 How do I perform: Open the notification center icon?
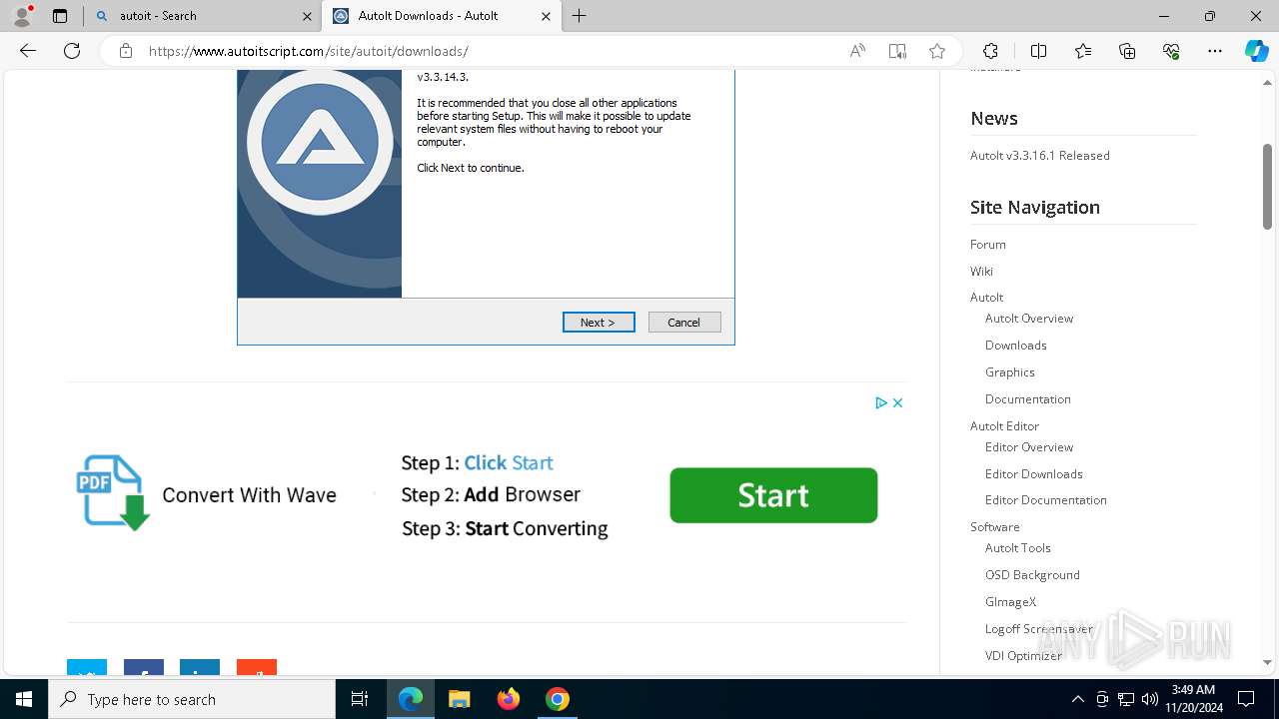(1246, 699)
